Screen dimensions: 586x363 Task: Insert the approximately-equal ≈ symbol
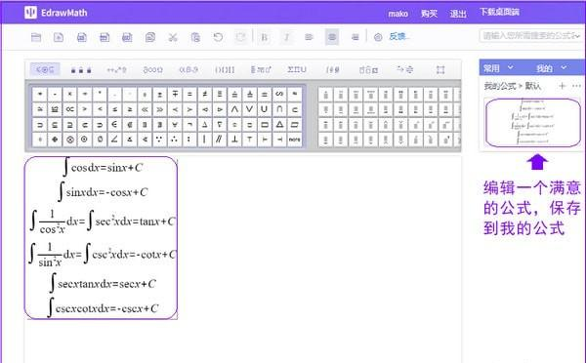pos(295,94)
